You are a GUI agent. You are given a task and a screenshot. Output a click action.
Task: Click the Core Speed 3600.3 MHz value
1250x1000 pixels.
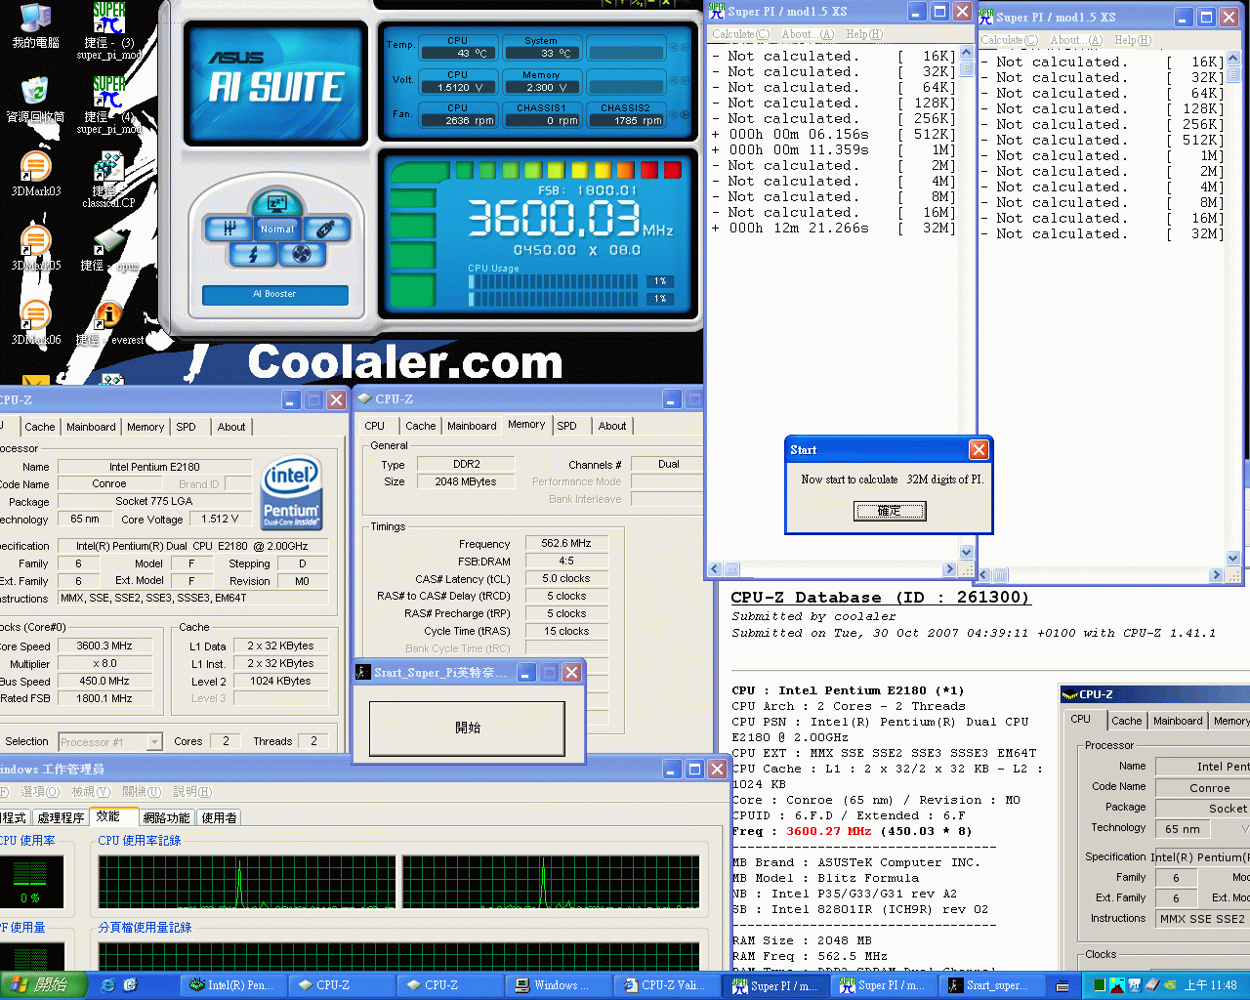pyautogui.click(x=104, y=646)
